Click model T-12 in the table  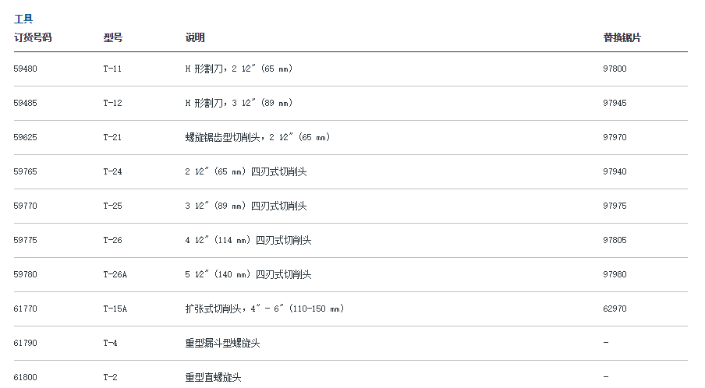(x=112, y=103)
